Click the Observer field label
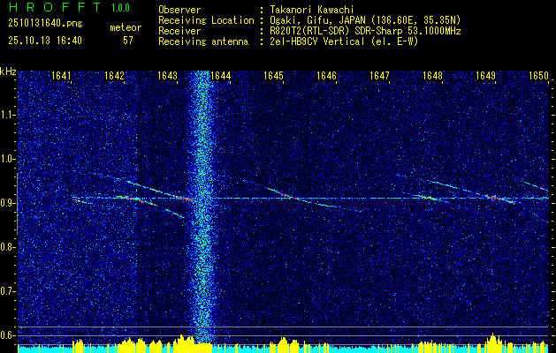 [x=179, y=10]
